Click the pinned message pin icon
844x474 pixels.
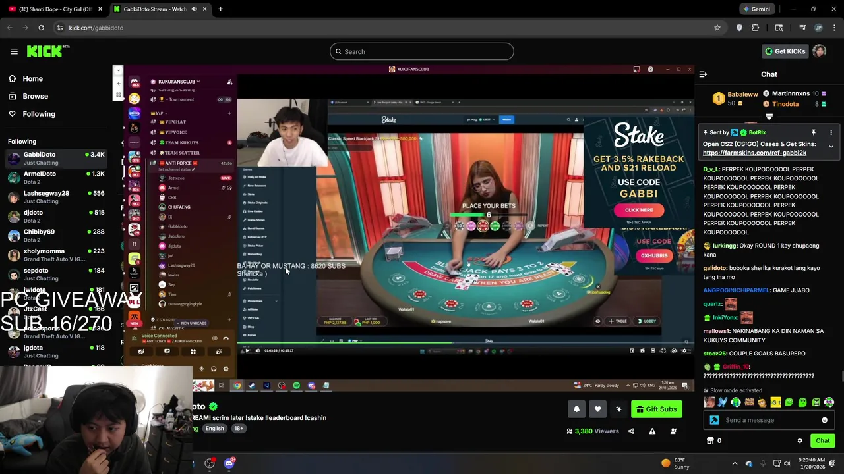pos(814,133)
